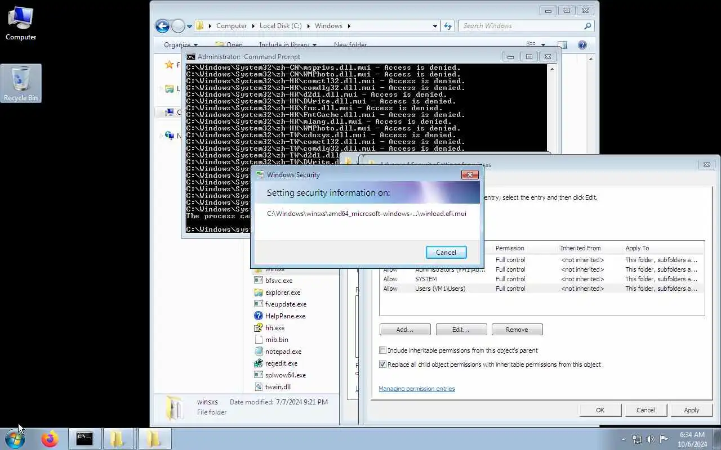Click Computer in the address breadcrumb
Viewport: 721px width, 450px height.
point(232,26)
